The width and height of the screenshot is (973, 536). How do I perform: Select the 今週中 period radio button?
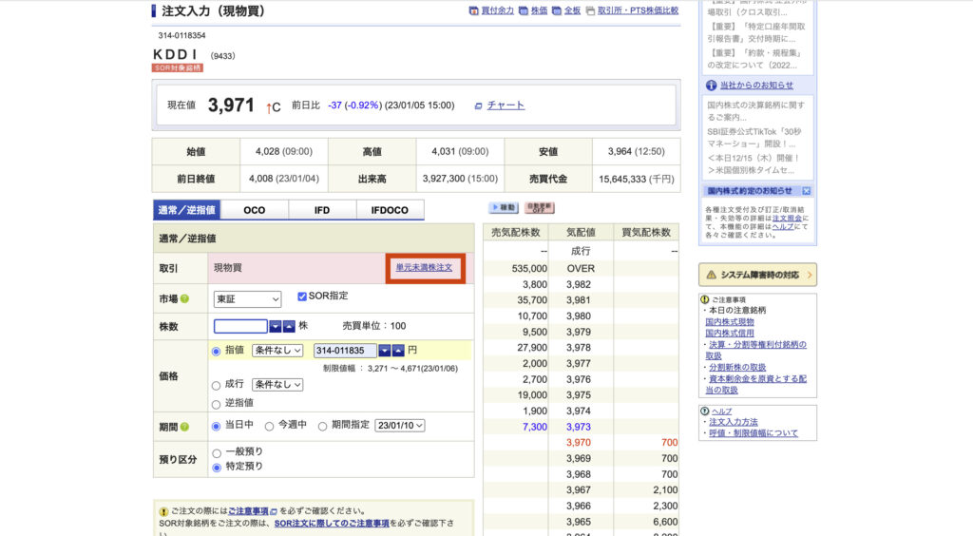point(269,426)
